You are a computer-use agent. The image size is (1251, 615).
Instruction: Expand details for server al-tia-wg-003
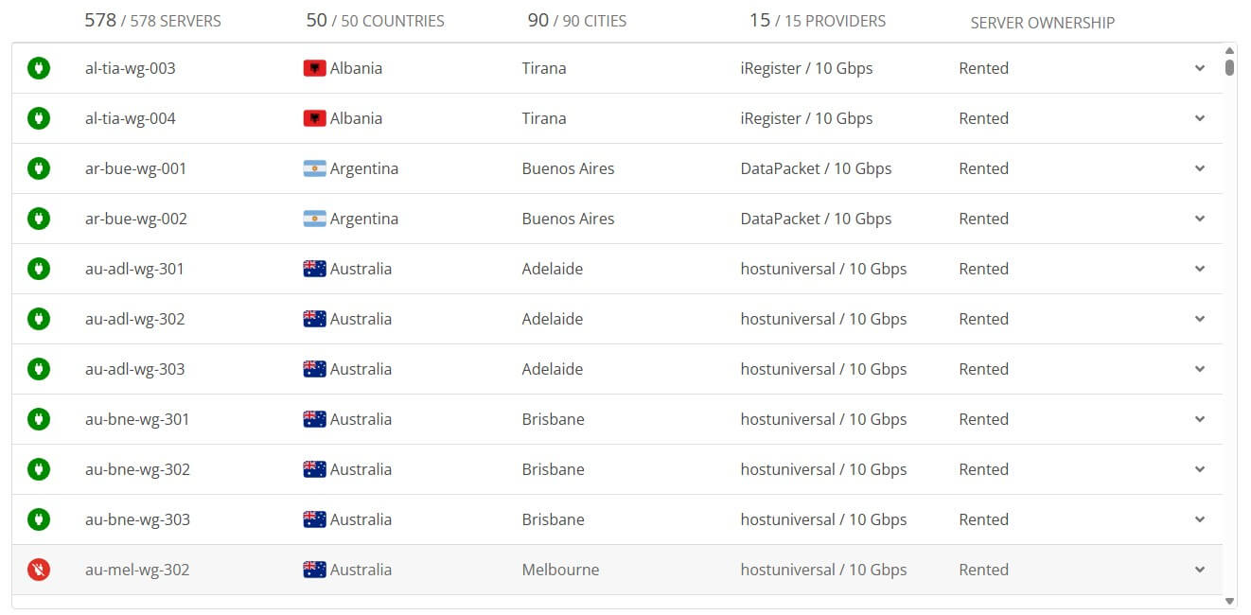click(1199, 67)
